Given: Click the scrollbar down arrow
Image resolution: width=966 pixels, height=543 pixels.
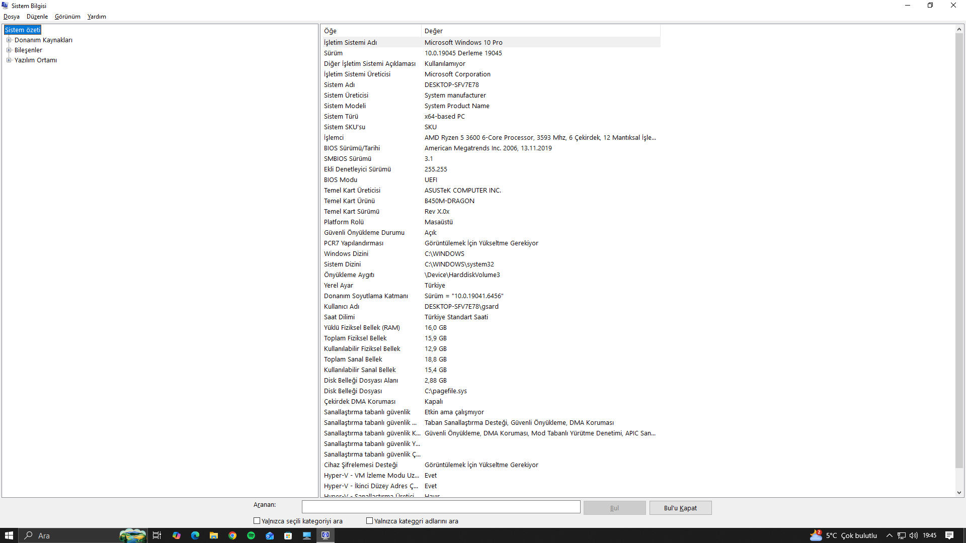Looking at the screenshot, I should (959, 493).
